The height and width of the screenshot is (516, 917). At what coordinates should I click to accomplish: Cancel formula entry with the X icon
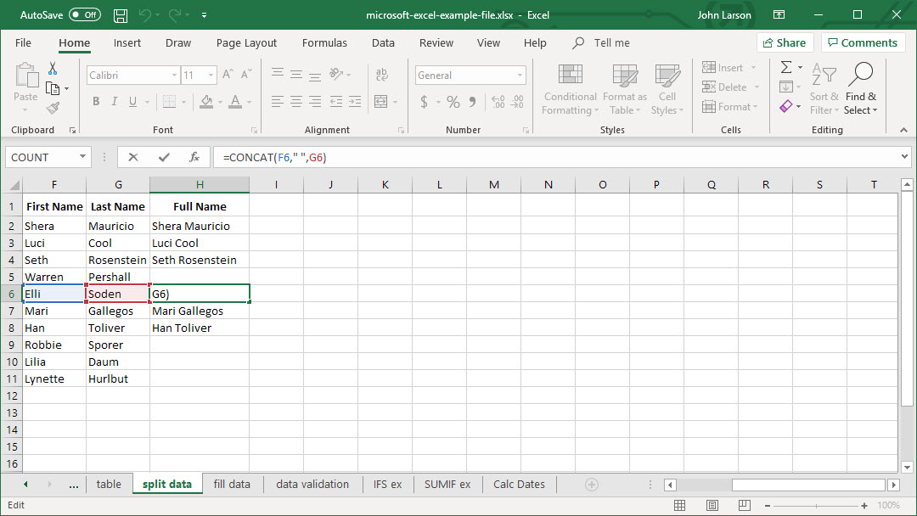click(x=133, y=157)
